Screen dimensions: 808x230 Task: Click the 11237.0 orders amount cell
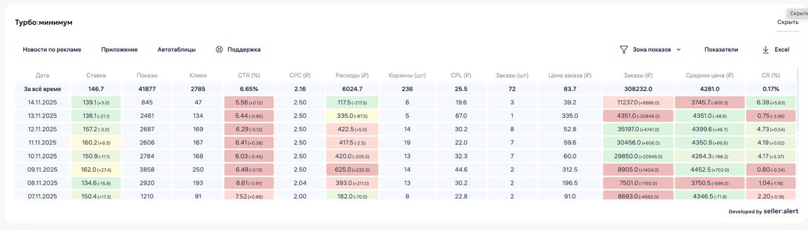tap(638, 102)
